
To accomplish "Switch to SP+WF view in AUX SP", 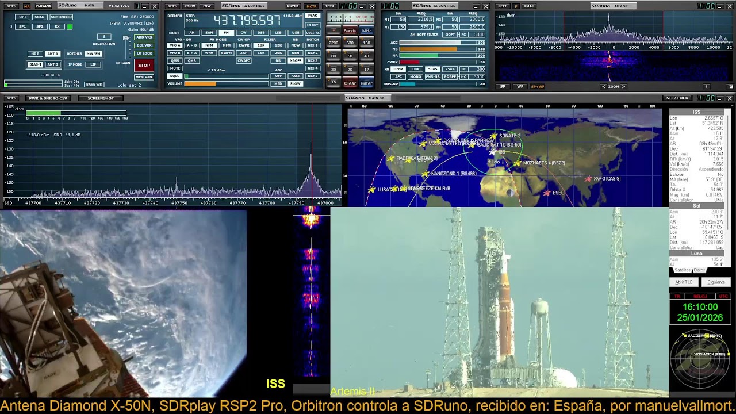I will 537,87.
